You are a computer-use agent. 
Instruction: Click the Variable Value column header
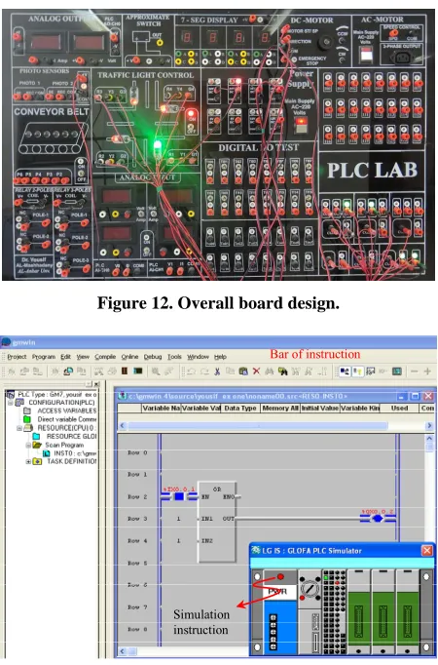point(201,408)
